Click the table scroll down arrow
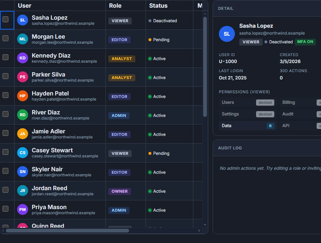This screenshot has height=243, width=321. 205,225
